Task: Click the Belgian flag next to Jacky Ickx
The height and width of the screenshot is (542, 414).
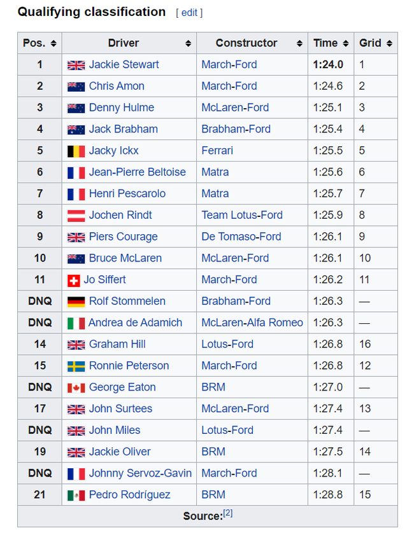Action: [x=76, y=151]
